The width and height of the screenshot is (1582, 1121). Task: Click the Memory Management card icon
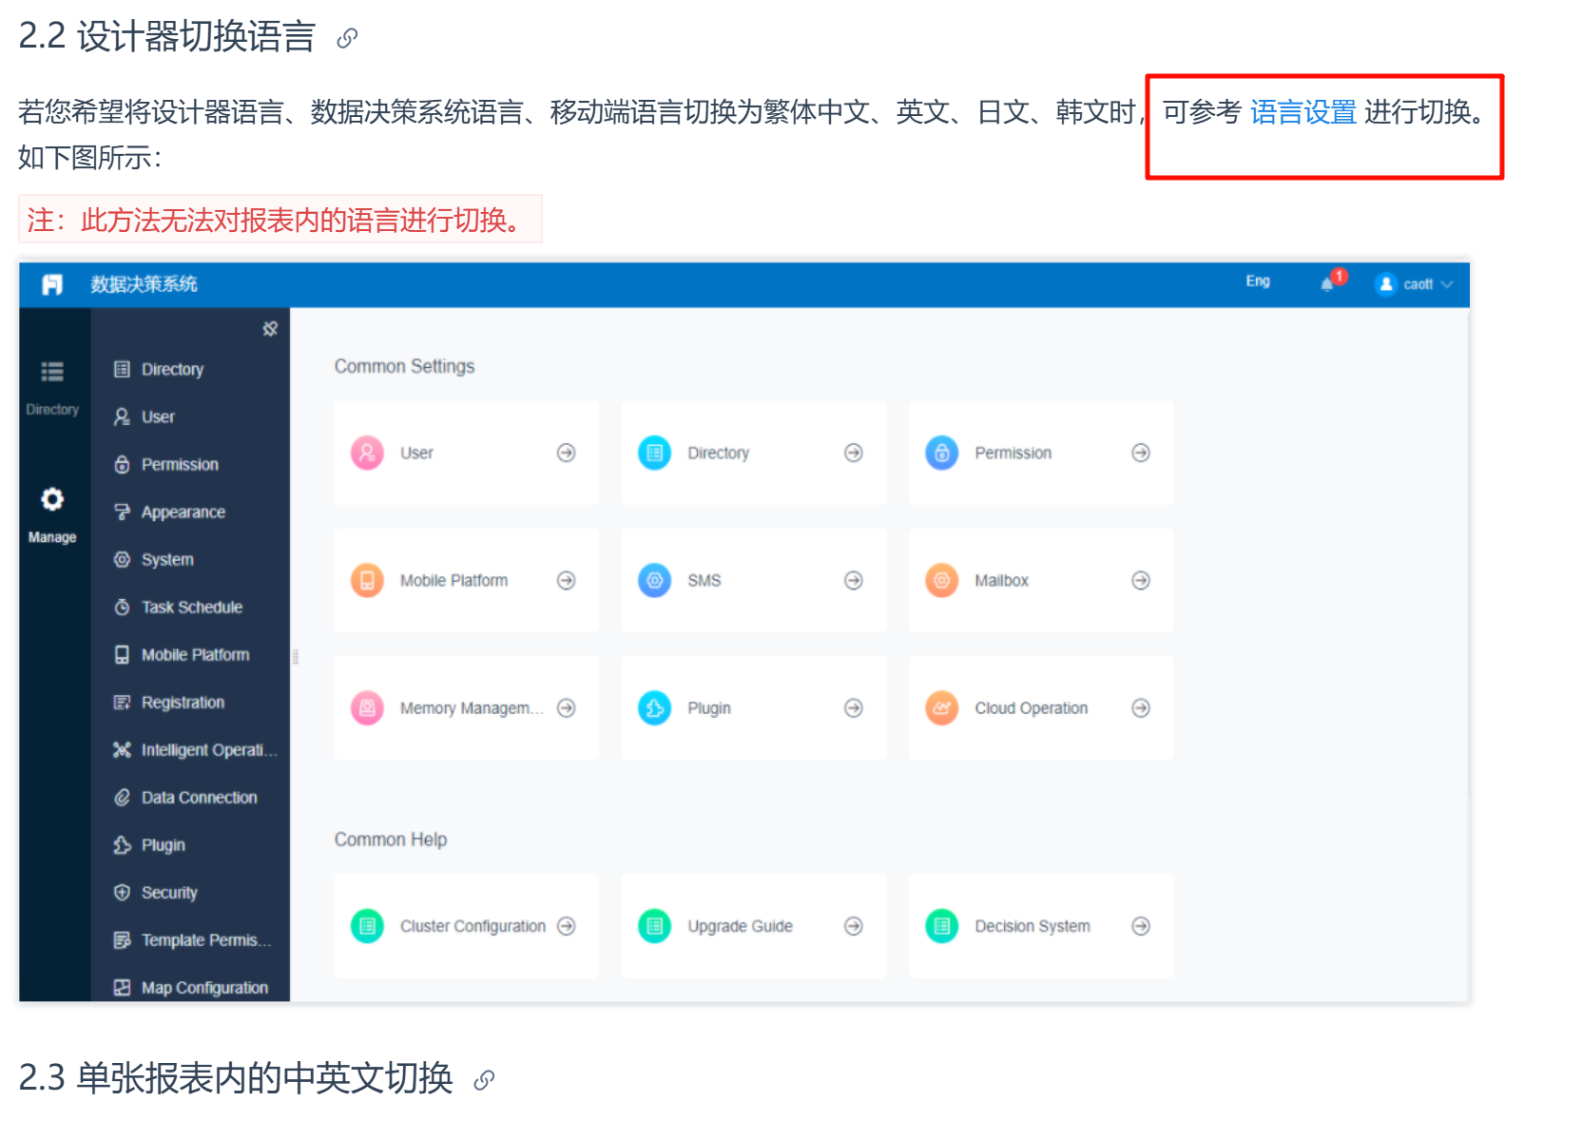[367, 707]
